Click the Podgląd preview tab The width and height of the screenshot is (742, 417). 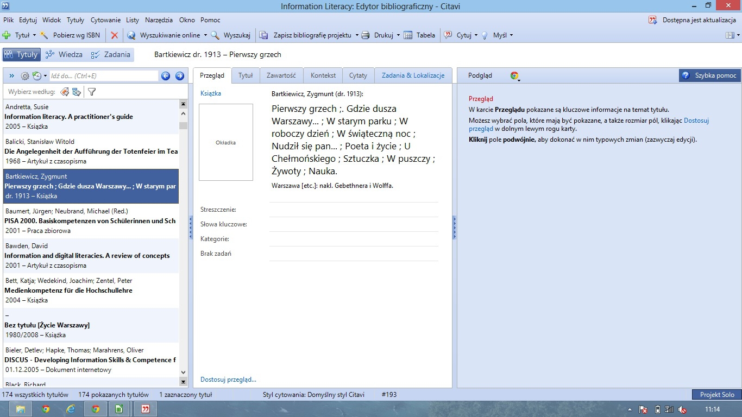tap(480, 75)
